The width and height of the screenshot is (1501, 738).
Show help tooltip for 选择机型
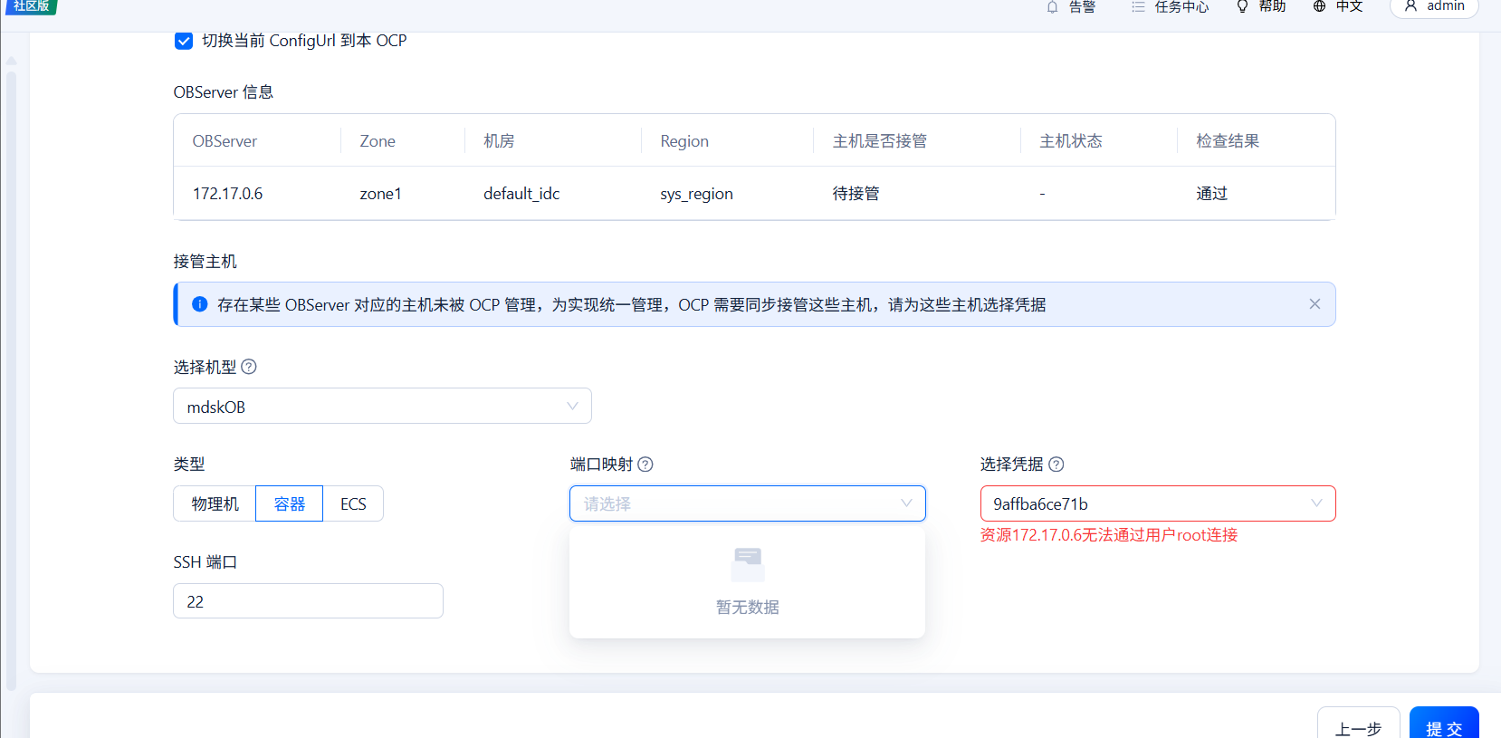click(249, 367)
